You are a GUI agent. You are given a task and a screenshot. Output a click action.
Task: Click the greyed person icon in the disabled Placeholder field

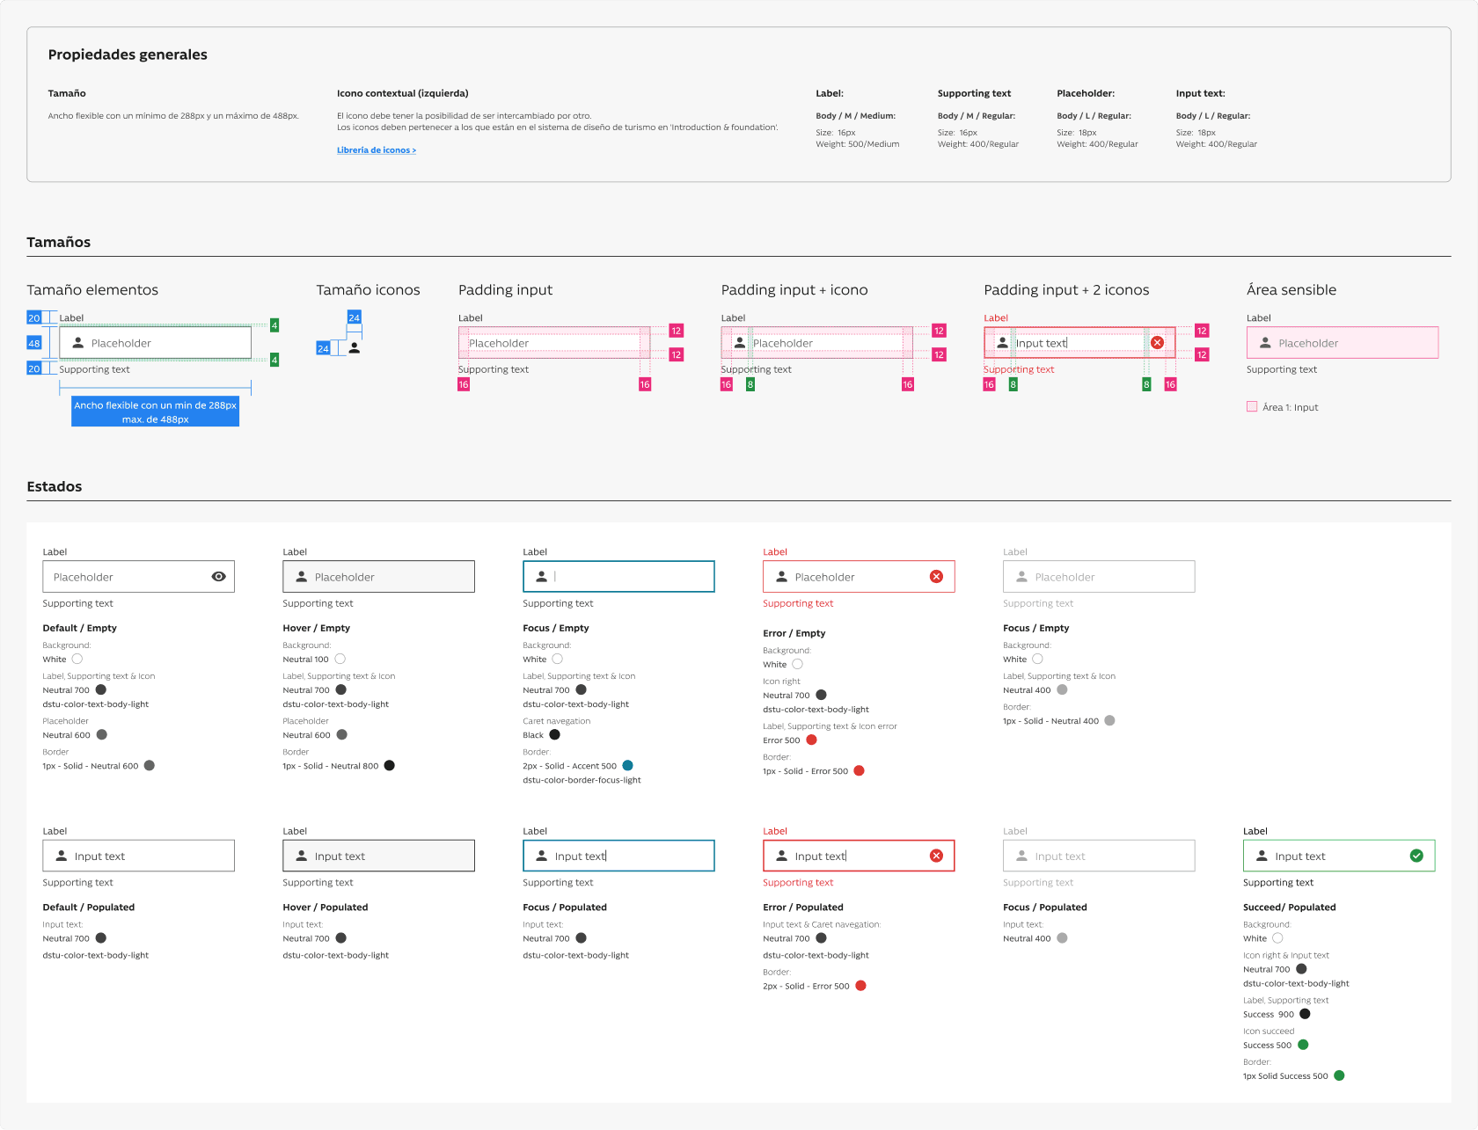[1021, 577]
